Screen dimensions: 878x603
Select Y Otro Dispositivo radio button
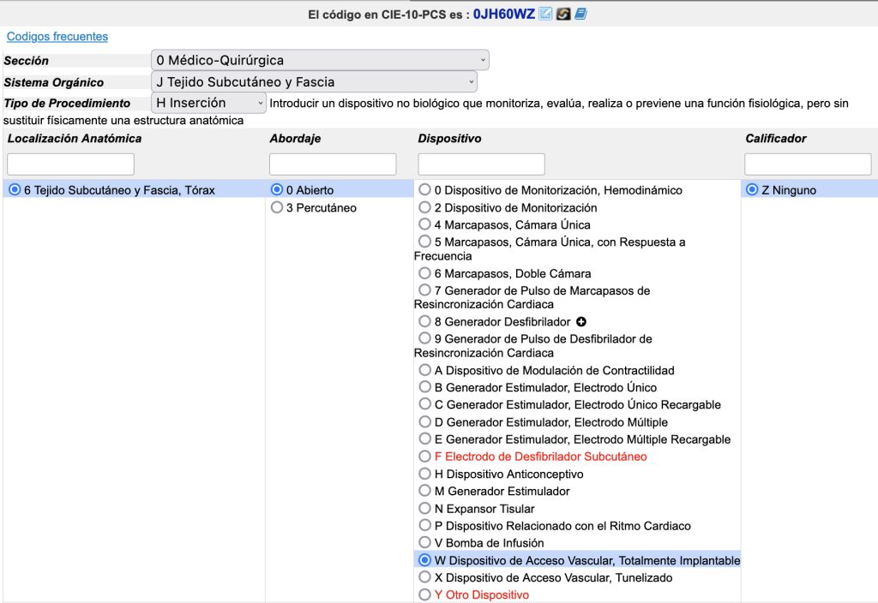[x=424, y=594]
